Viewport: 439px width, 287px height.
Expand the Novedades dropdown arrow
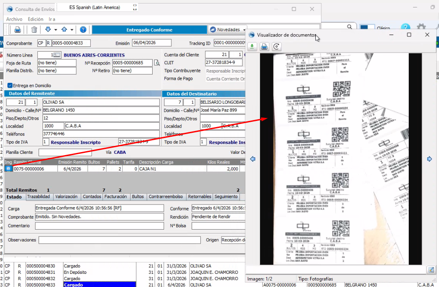244,30
